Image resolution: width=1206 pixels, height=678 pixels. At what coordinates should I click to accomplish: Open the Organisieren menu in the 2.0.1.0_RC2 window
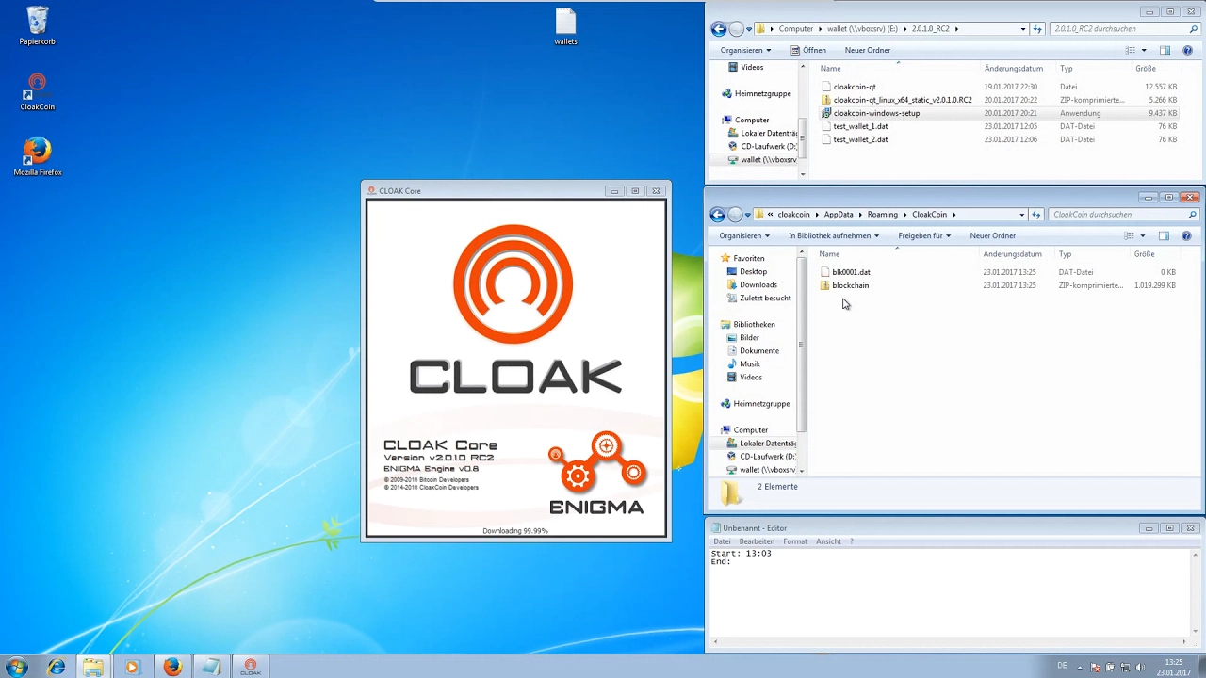[745, 50]
